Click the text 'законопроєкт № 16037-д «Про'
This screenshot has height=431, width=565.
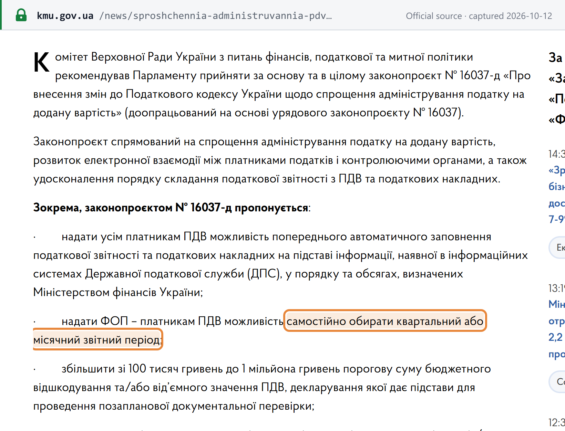pos(450,76)
